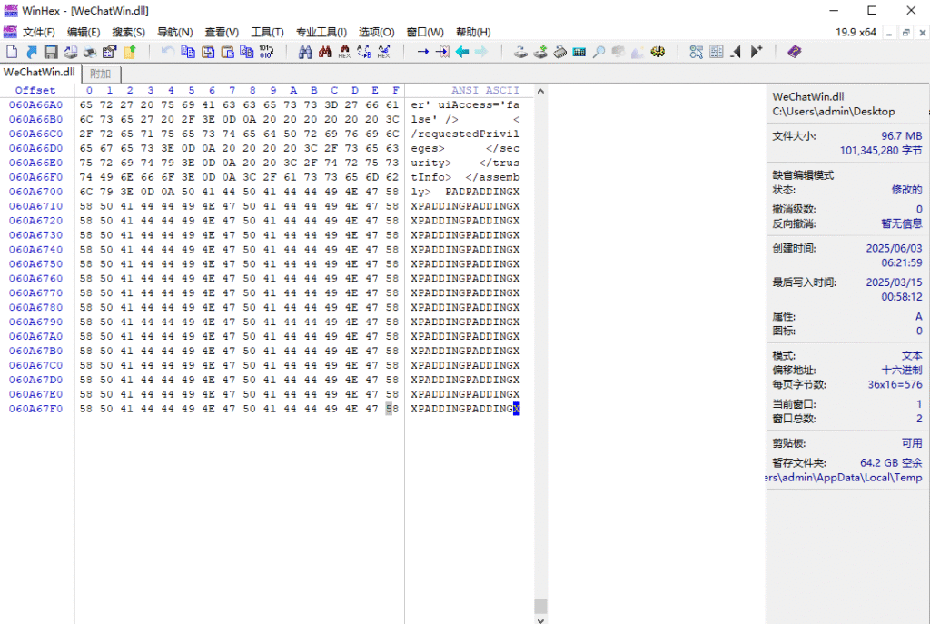The width and height of the screenshot is (930, 624).
Task: Switch to the 附加 tab
Action: 101,74
